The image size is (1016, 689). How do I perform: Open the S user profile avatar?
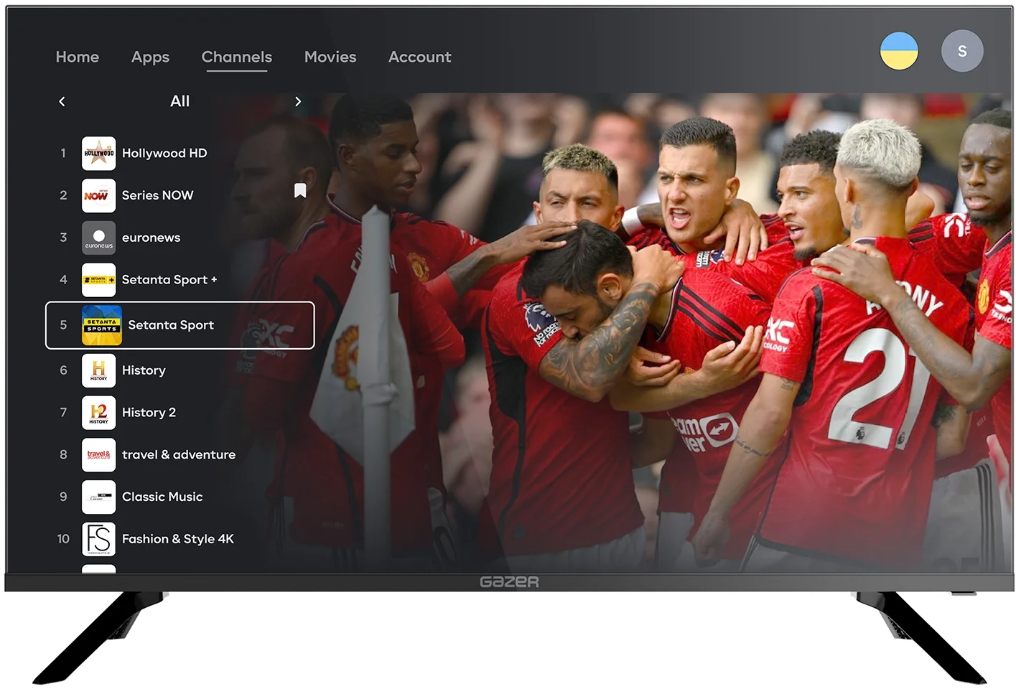[962, 51]
